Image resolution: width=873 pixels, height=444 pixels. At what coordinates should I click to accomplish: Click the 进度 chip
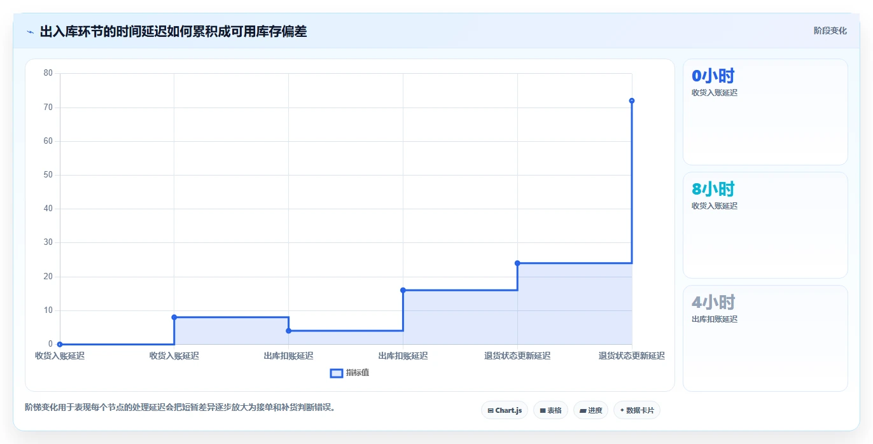coord(590,410)
